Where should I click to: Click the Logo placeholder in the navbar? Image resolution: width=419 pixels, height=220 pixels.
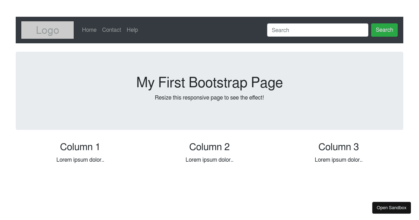47,30
